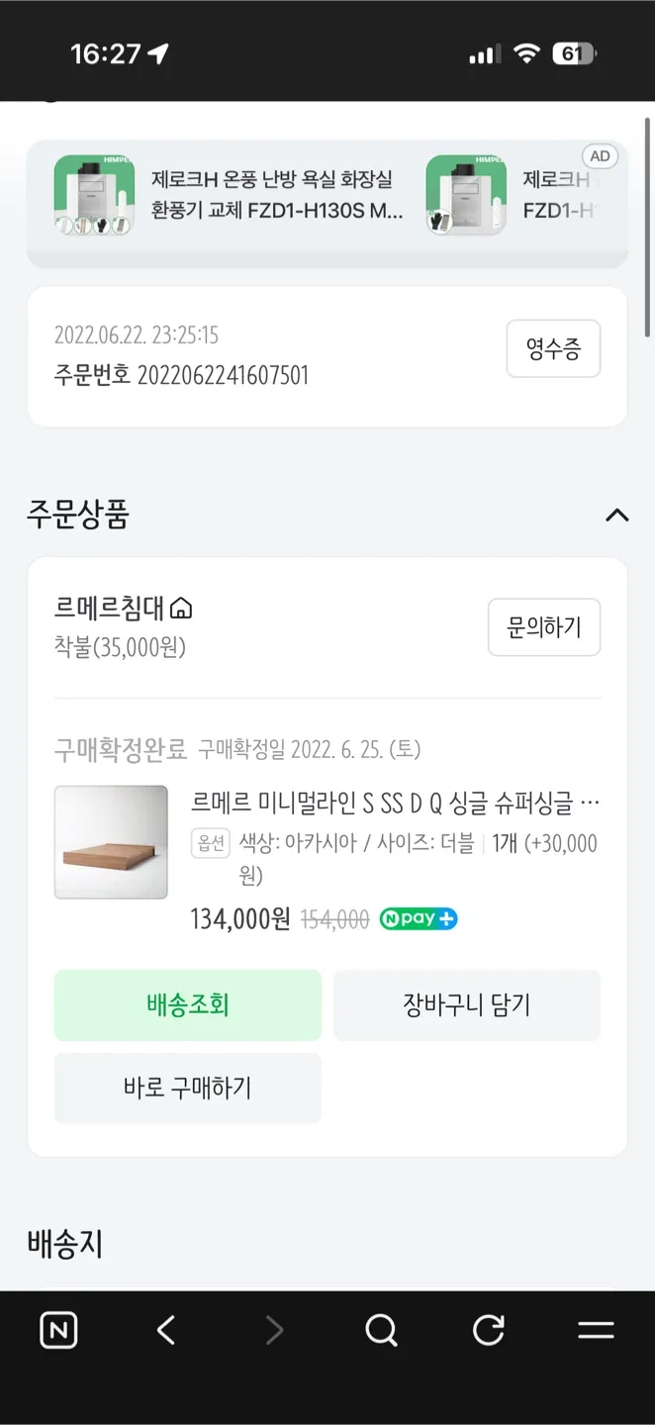The width and height of the screenshot is (655, 1425).
Task: Tap the green 배송조회 button
Action: (x=188, y=1005)
